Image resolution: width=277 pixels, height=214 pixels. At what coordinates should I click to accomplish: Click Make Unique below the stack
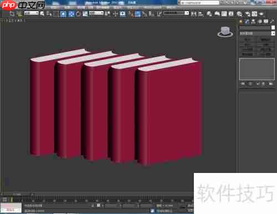[258, 84]
